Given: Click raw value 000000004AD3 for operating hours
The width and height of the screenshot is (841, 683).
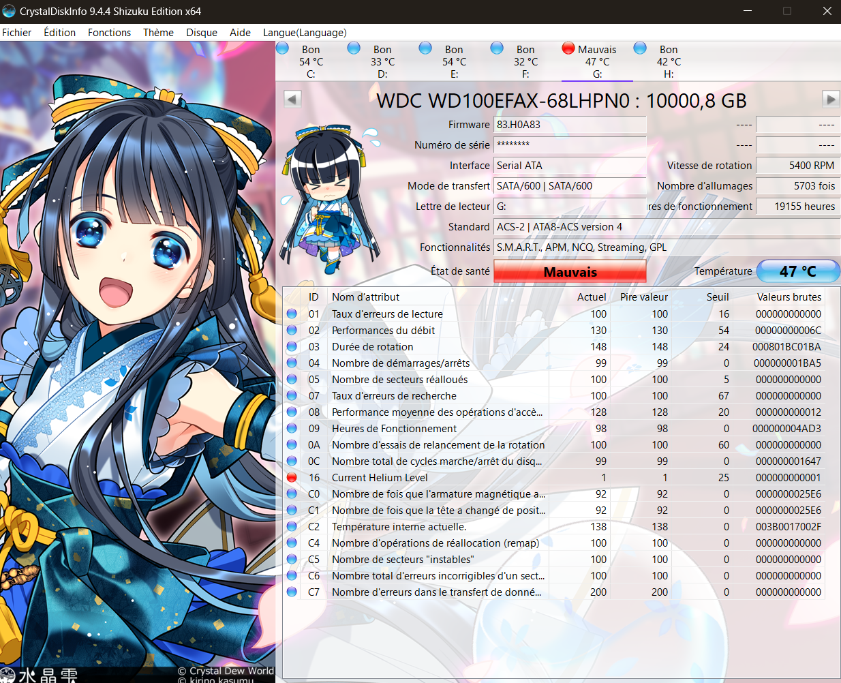Looking at the screenshot, I should click(786, 429).
